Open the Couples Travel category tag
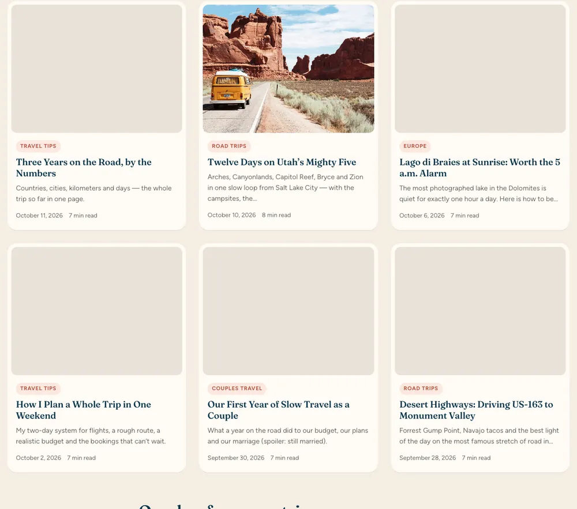This screenshot has width=577, height=509. [237, 388]
